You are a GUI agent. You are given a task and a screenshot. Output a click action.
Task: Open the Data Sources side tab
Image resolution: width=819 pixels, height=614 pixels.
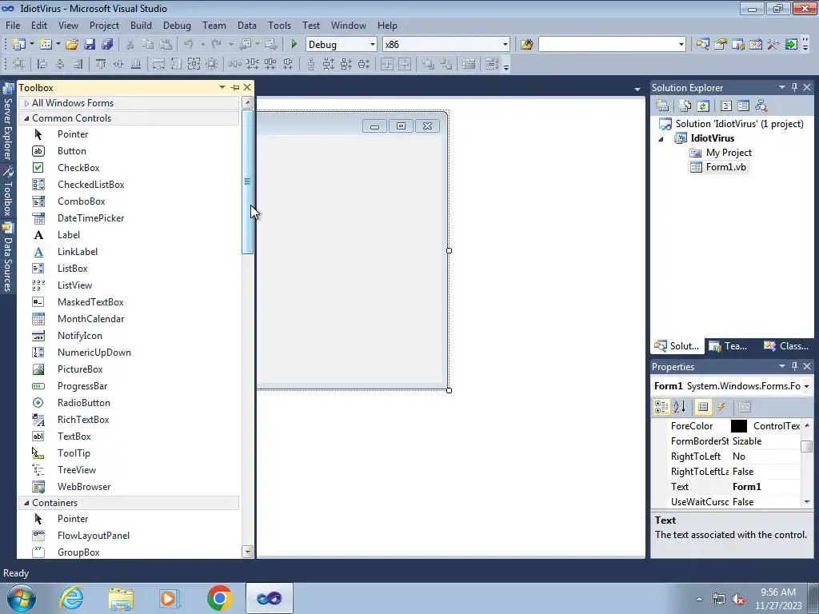click(x=8, y=257)
